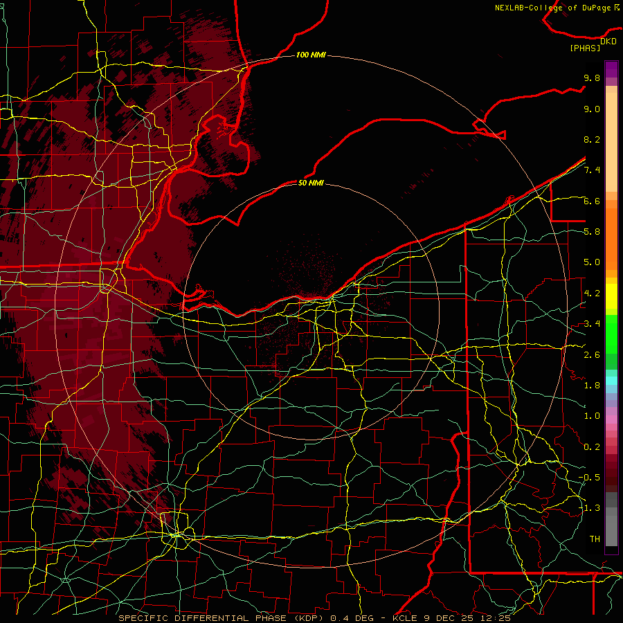Select the 1.8 scale value
The height and width of the screenshot is (623, 623).
592,386
